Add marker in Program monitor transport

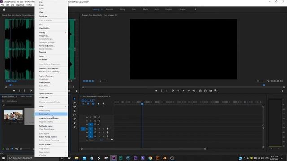(x=156, y=91)
